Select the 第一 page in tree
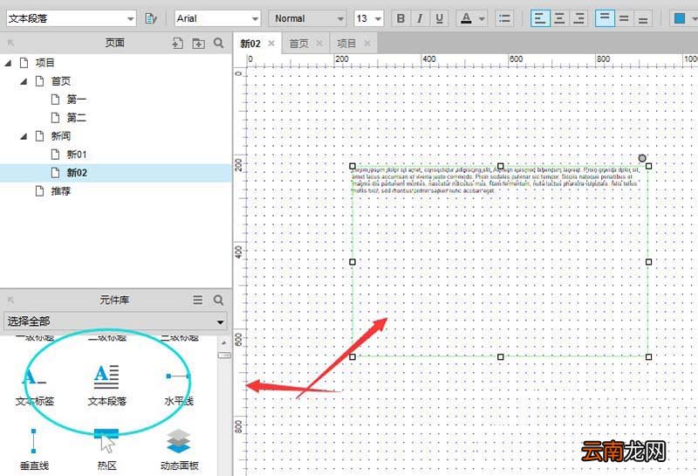Viewport: 698px width, 476px height. [x=77, y=100]
